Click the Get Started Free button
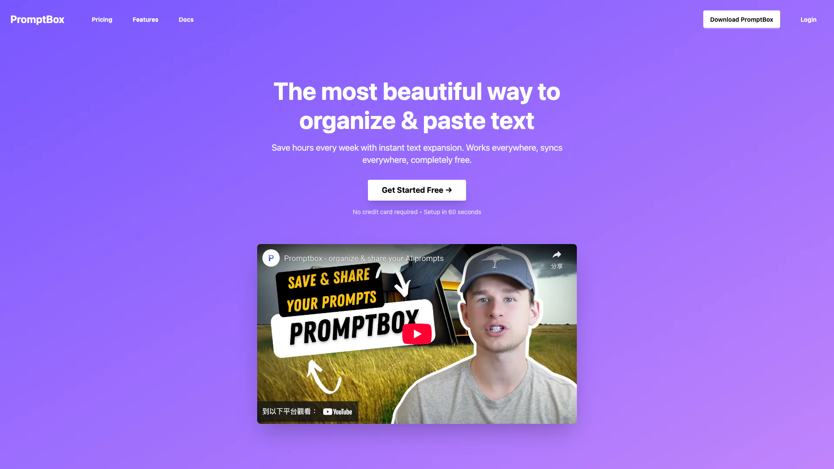Viewport: 834px width, 469px height. click(417, 190)
